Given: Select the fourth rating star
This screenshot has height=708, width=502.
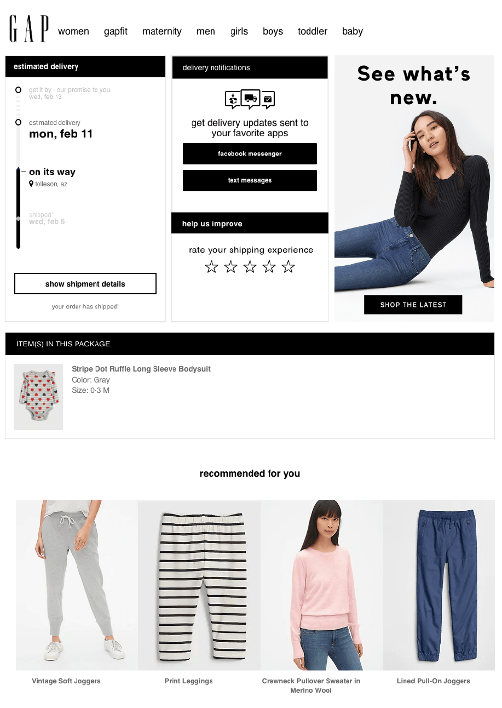Looking at the screenshot, I should [x=269, y=267].
